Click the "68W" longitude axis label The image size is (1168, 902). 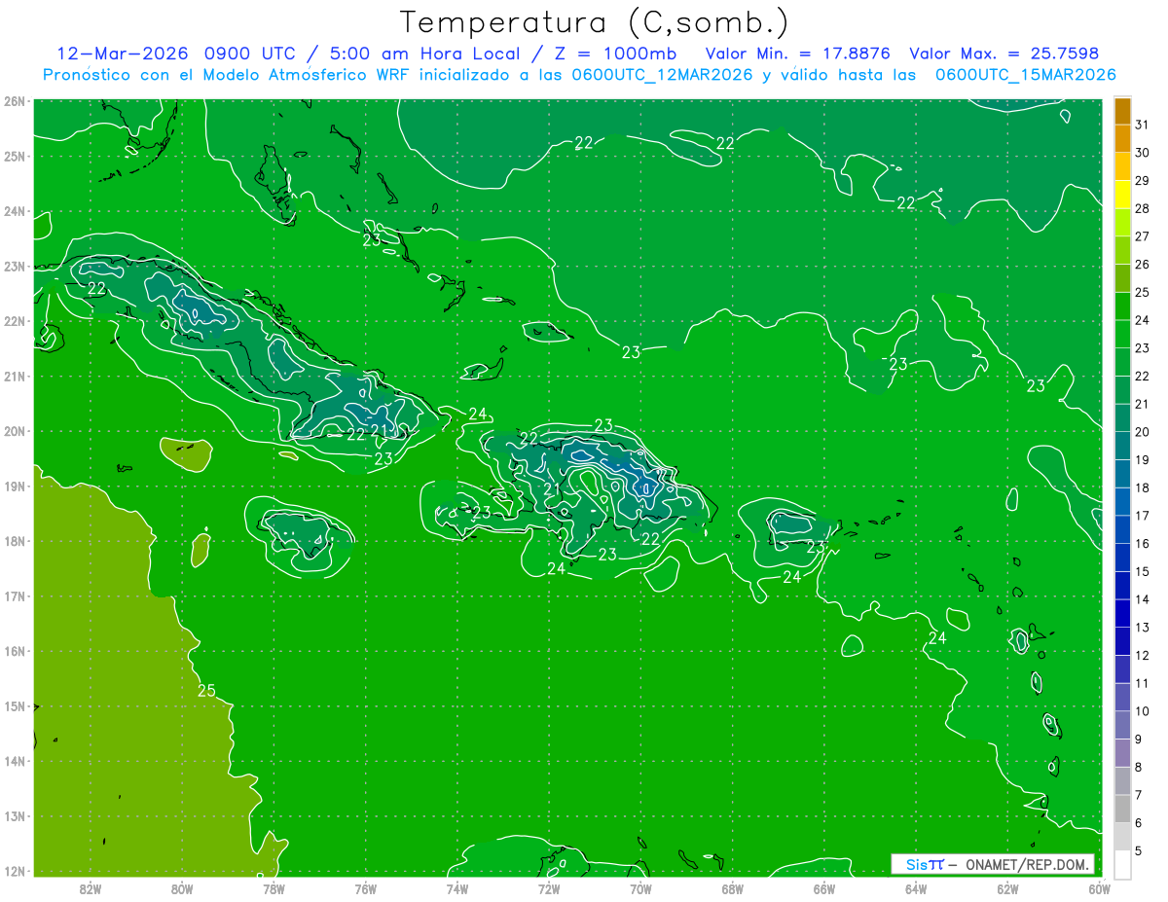[x=733, y=888]
